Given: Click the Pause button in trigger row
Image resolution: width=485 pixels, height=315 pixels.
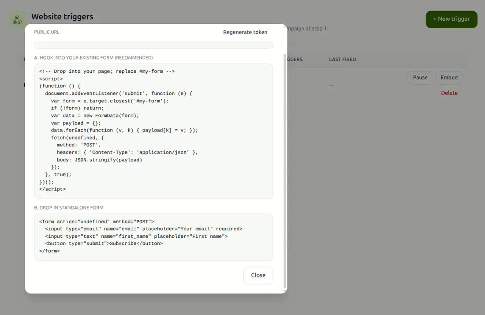Looking at the screenshot, I should (420, 78).
